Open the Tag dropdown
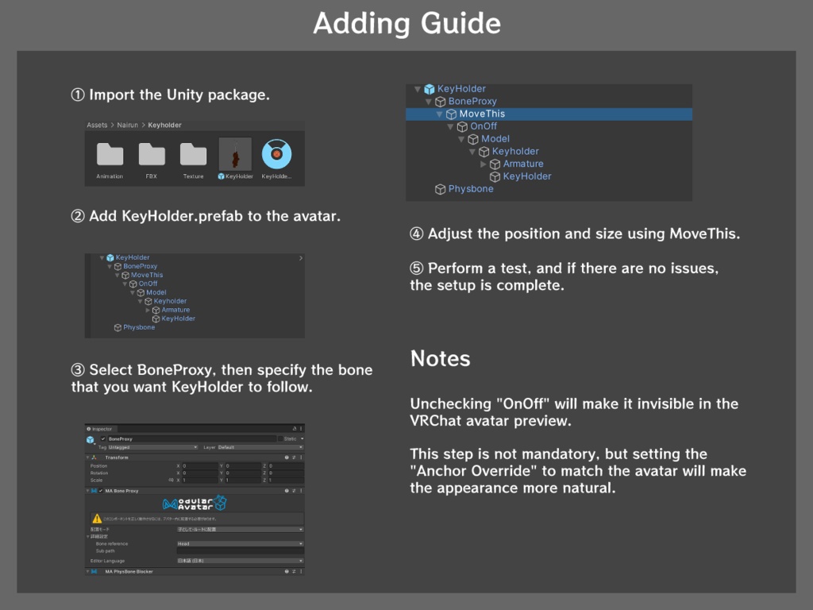The image size is (813, 610). [152, 447]
